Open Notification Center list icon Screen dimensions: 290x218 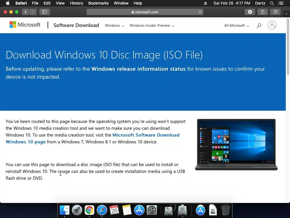[281, 3]
